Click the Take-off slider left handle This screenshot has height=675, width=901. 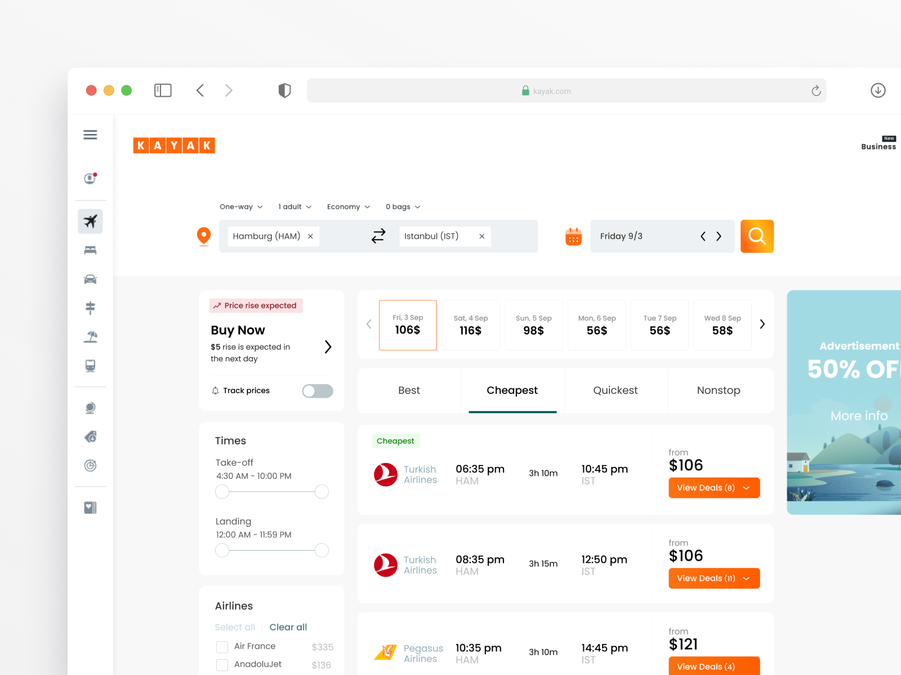click(222, 492)
